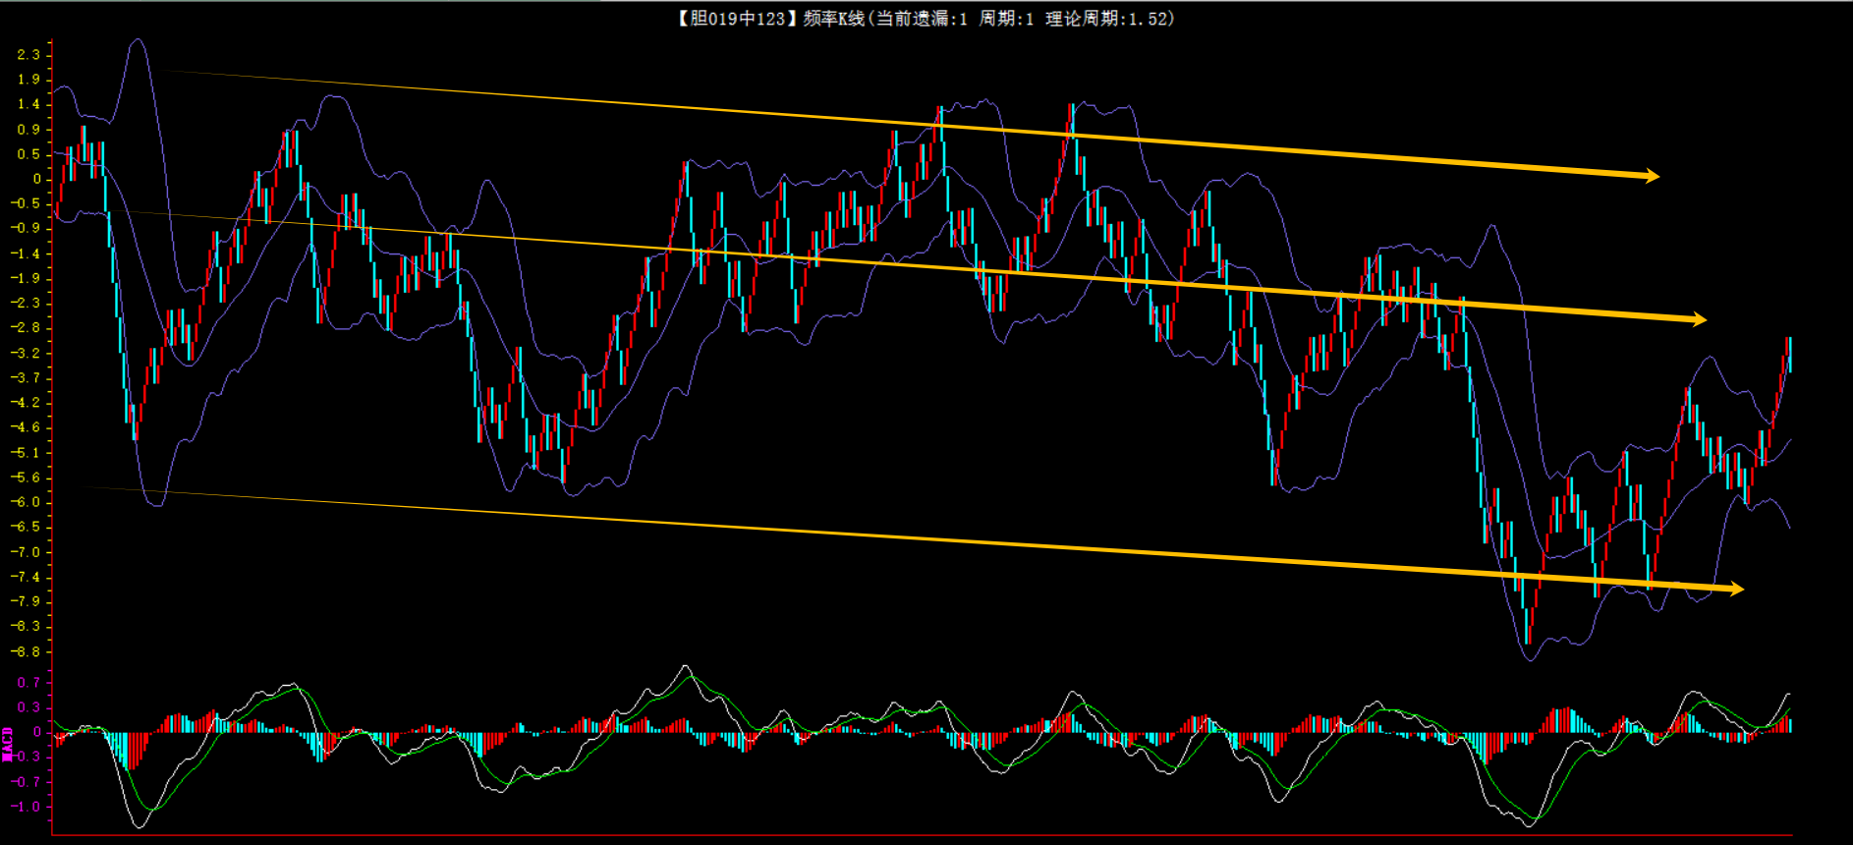Viewport: 1853px width, 845px height.
Task: Click the last cyan MACD histogram bar on the right
Action: [x=1790, y=725]
